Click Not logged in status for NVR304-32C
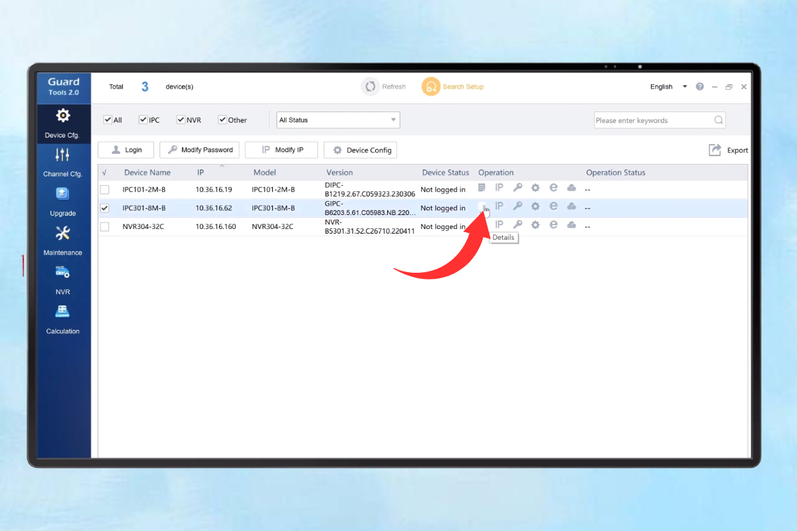797x531 pixels. (443, 227)
